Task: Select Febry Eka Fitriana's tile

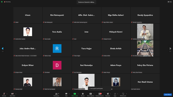Action: click(145, 65)
